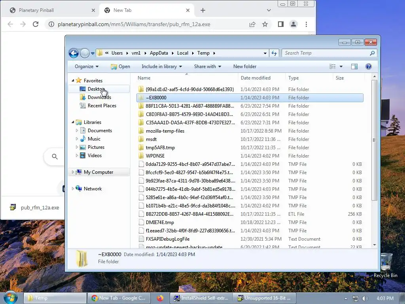Bookmark this page with the star icon
Screen dimensions: 405x304
(x=265, y=24)
